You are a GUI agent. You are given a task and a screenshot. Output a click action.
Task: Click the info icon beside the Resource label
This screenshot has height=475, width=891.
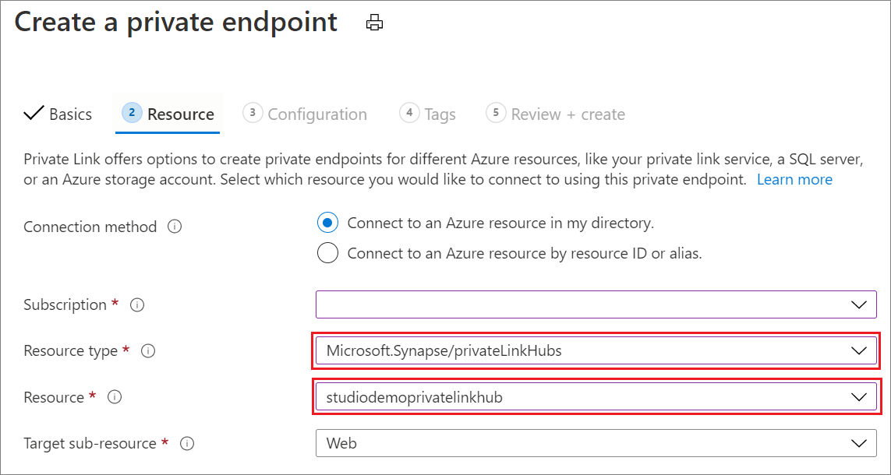(x=115, y=397)
